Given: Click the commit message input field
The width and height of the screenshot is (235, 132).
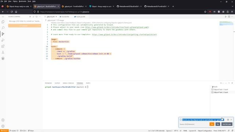Looking at the screenshot, I should 25,21.
